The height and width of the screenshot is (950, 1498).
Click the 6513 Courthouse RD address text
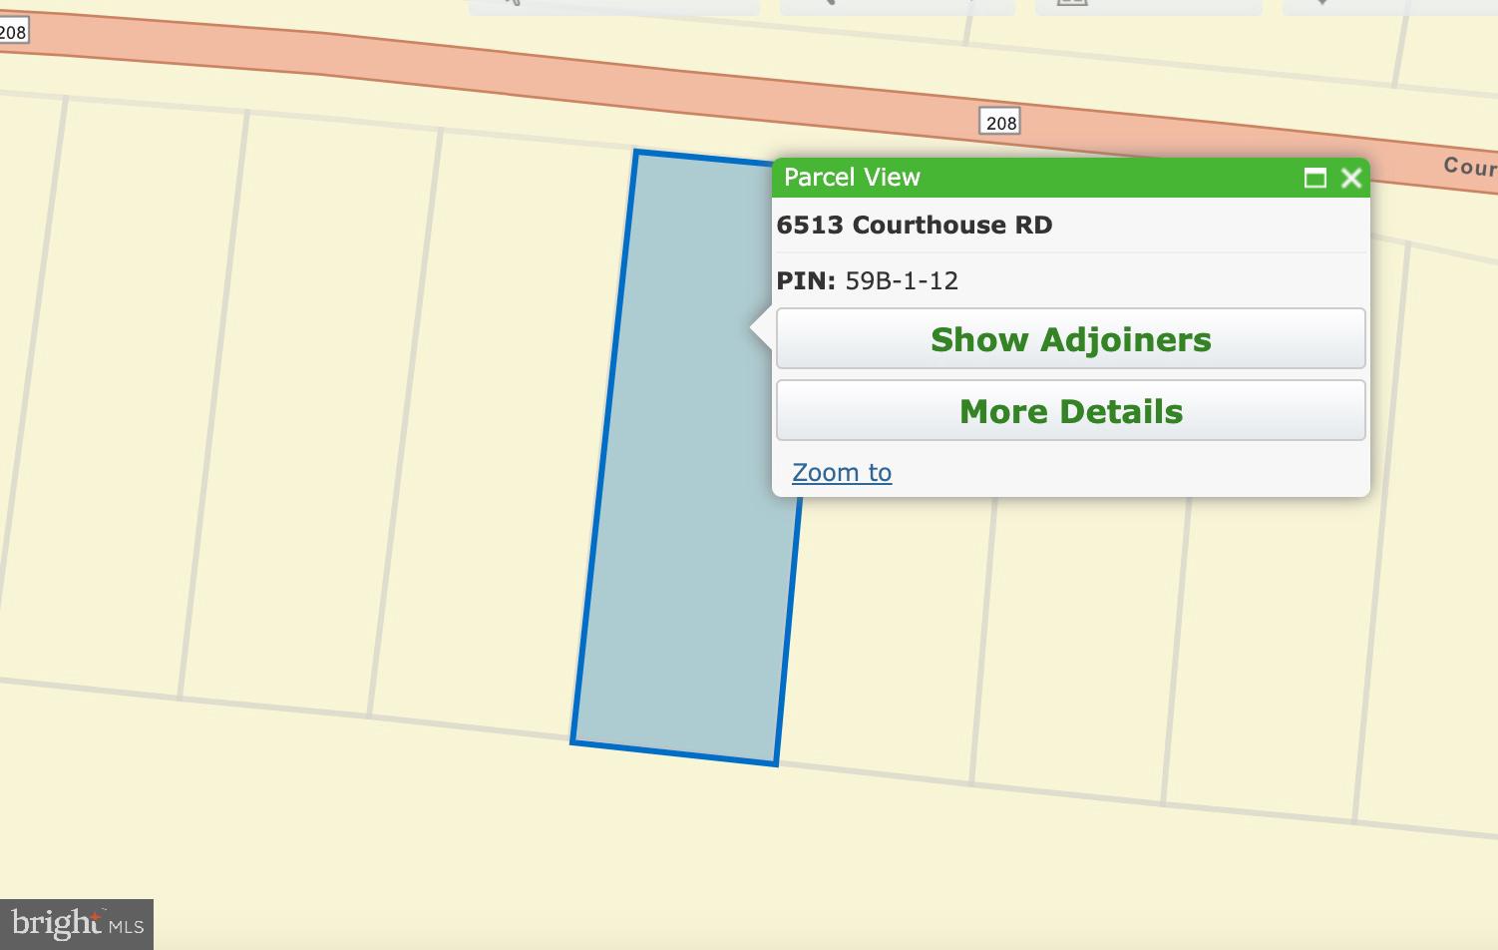[x=915, y=225]
